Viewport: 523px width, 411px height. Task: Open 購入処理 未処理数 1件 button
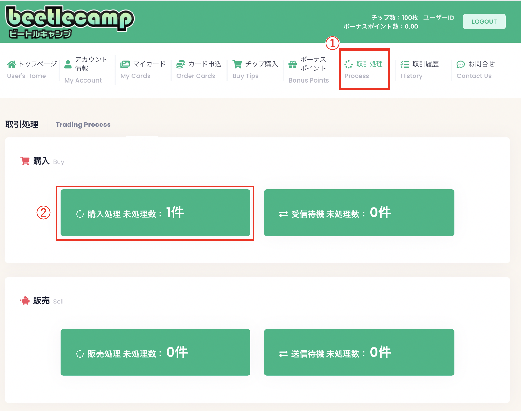coord(155,213)
